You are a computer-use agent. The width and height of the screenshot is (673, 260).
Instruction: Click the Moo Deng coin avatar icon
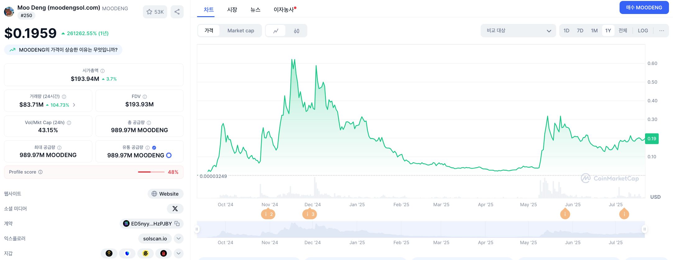click(x=9, y=12)
